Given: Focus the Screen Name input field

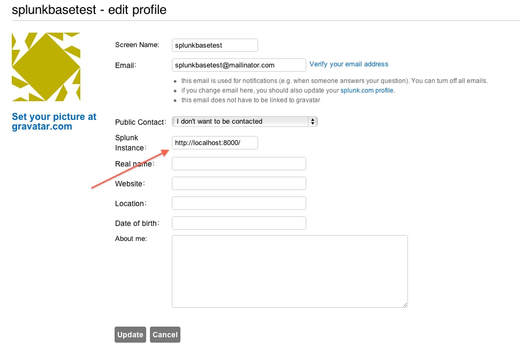Looking at the screenshot, I should pyautogui.click(x=215, y=45).
